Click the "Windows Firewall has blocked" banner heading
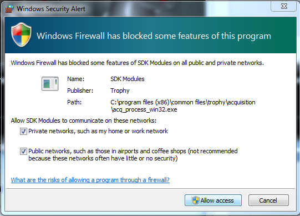 [x=154, y=36]
